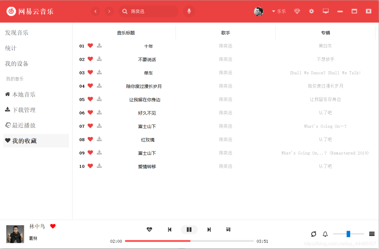Viewport: 379px width, 249px height.
Task: Download song 让我留在你身边
Action: tap(99, 99)
